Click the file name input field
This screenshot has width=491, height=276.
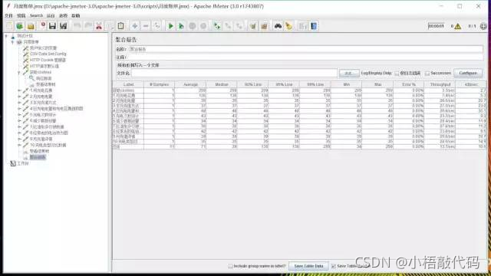tap(234, 74)
